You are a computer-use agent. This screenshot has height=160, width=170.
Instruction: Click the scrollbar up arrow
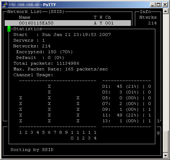(x=166, y=11)
